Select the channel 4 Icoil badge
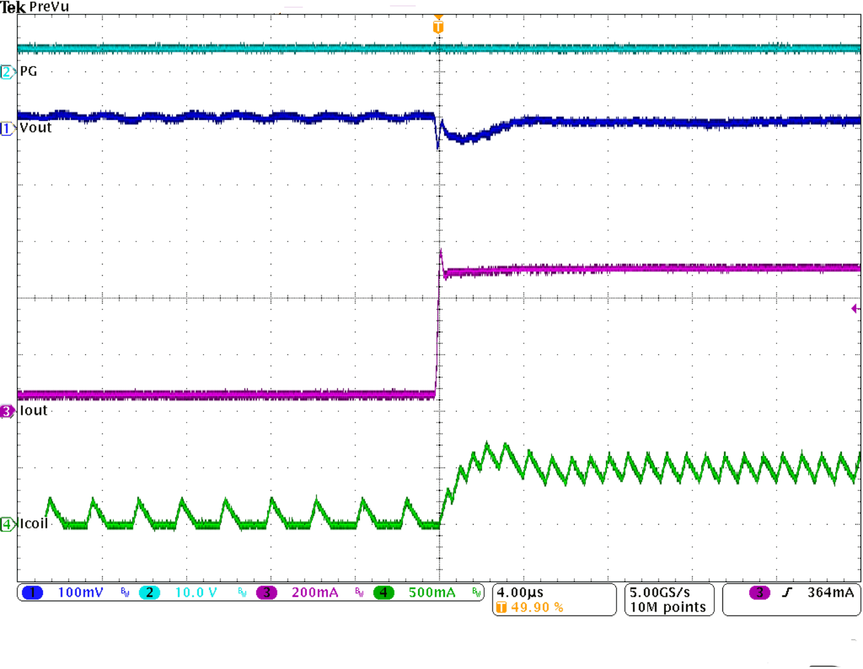 6,525
